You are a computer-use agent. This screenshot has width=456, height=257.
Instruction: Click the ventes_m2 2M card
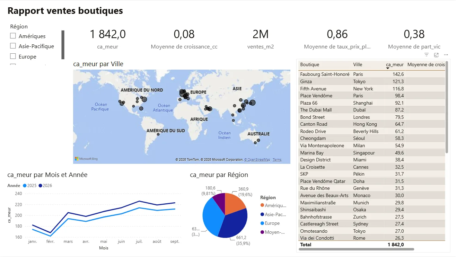261,39
